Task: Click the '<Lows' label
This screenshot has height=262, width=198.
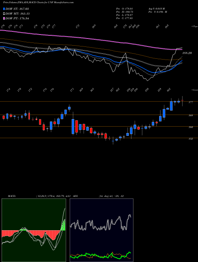Action: coord(194,90)
